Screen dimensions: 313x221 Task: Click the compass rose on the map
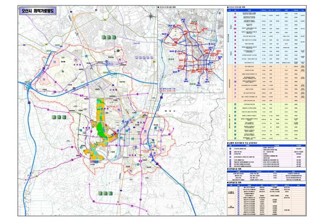(151, 16)
